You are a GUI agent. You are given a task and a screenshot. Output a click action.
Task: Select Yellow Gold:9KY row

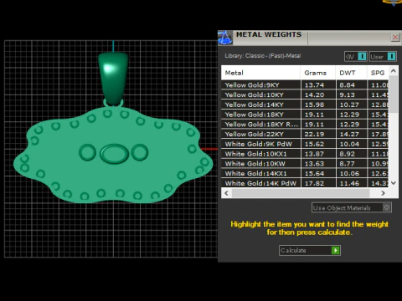pyautogui.click(x=305, y=85)
